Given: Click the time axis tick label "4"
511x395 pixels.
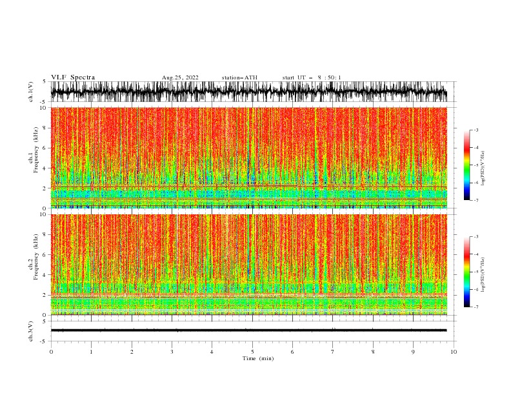Looking at the screenshot, I should (212, 352).
